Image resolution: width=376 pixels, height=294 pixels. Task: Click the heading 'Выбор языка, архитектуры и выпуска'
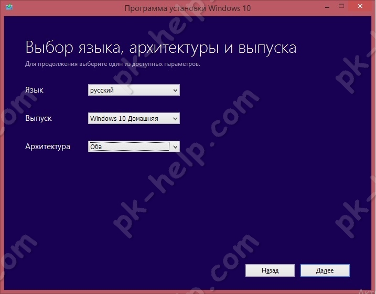[161, 48]
